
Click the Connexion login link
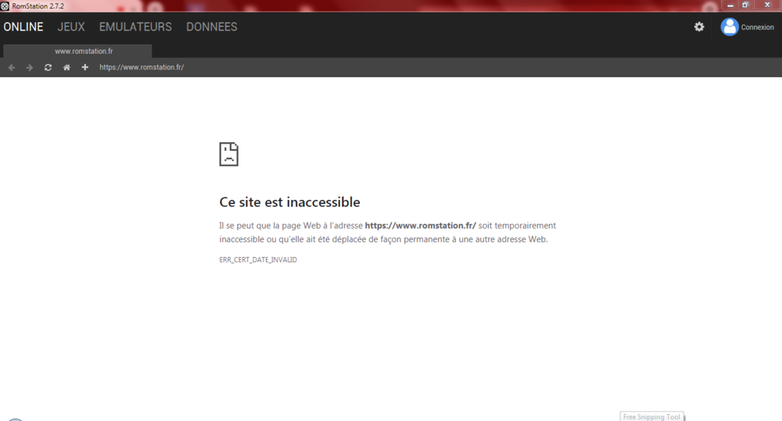(x=757, y=27)
